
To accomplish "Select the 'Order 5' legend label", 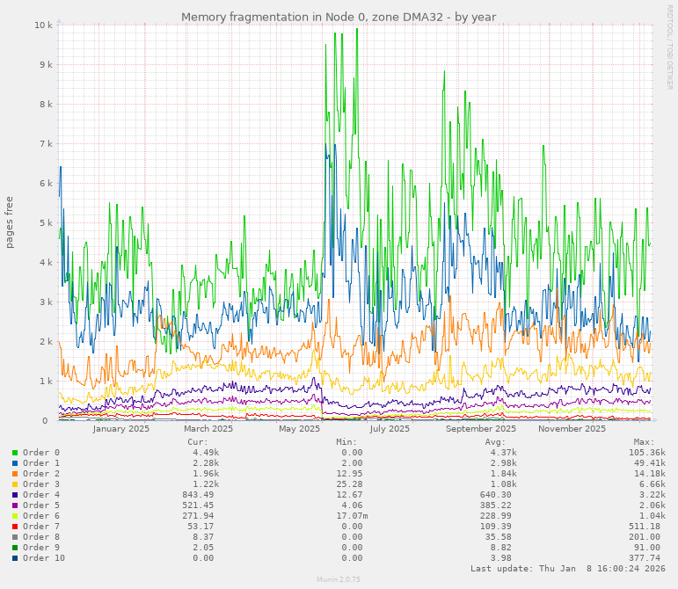I will [x=41, y=505].
